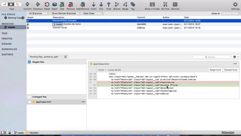Screen dimensions: 241x136
Task: Click the Discard hunk button
Action: [231, 70]
